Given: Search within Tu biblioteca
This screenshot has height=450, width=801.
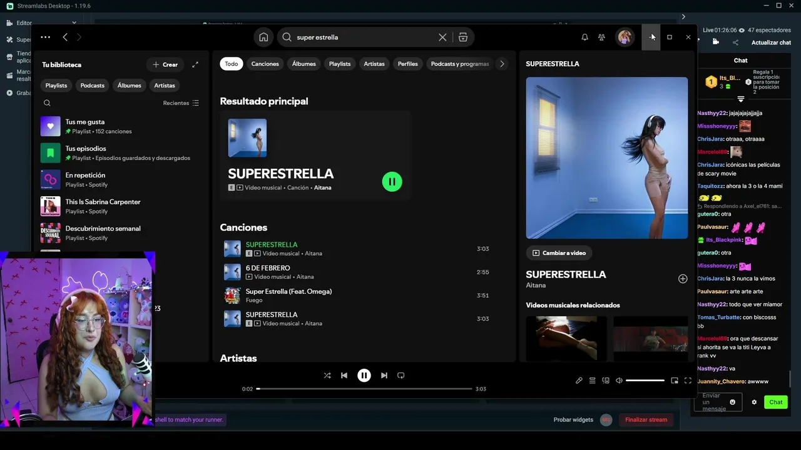Looking at the screenshot, I should click(47, 103).
